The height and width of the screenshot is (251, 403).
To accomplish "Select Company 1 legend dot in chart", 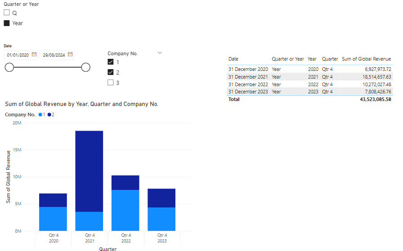I will (40, 114).
